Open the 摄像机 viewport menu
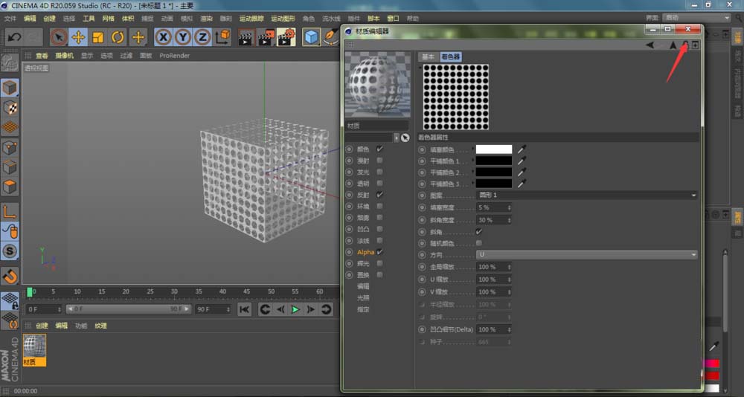The image size is (744, 397). 64,56
